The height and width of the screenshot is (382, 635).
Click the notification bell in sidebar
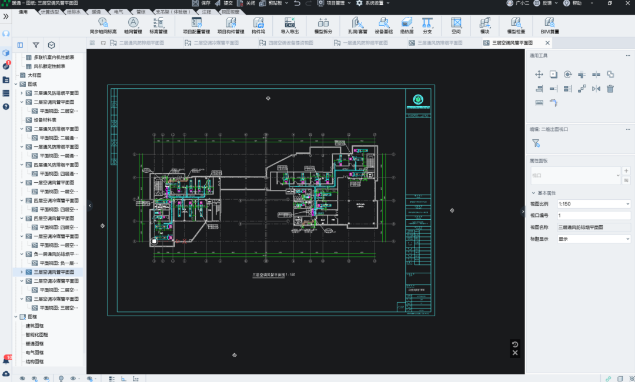click(6, 360)
